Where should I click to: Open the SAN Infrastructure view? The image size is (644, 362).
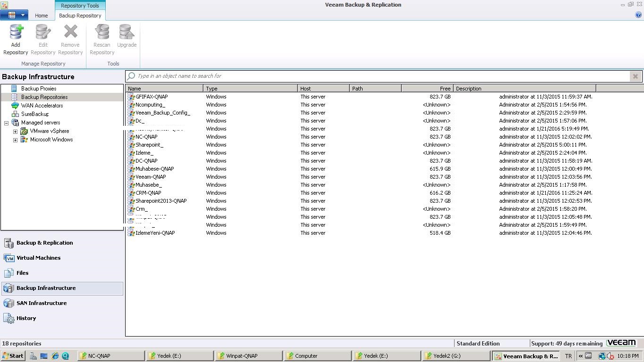(41, 303)
